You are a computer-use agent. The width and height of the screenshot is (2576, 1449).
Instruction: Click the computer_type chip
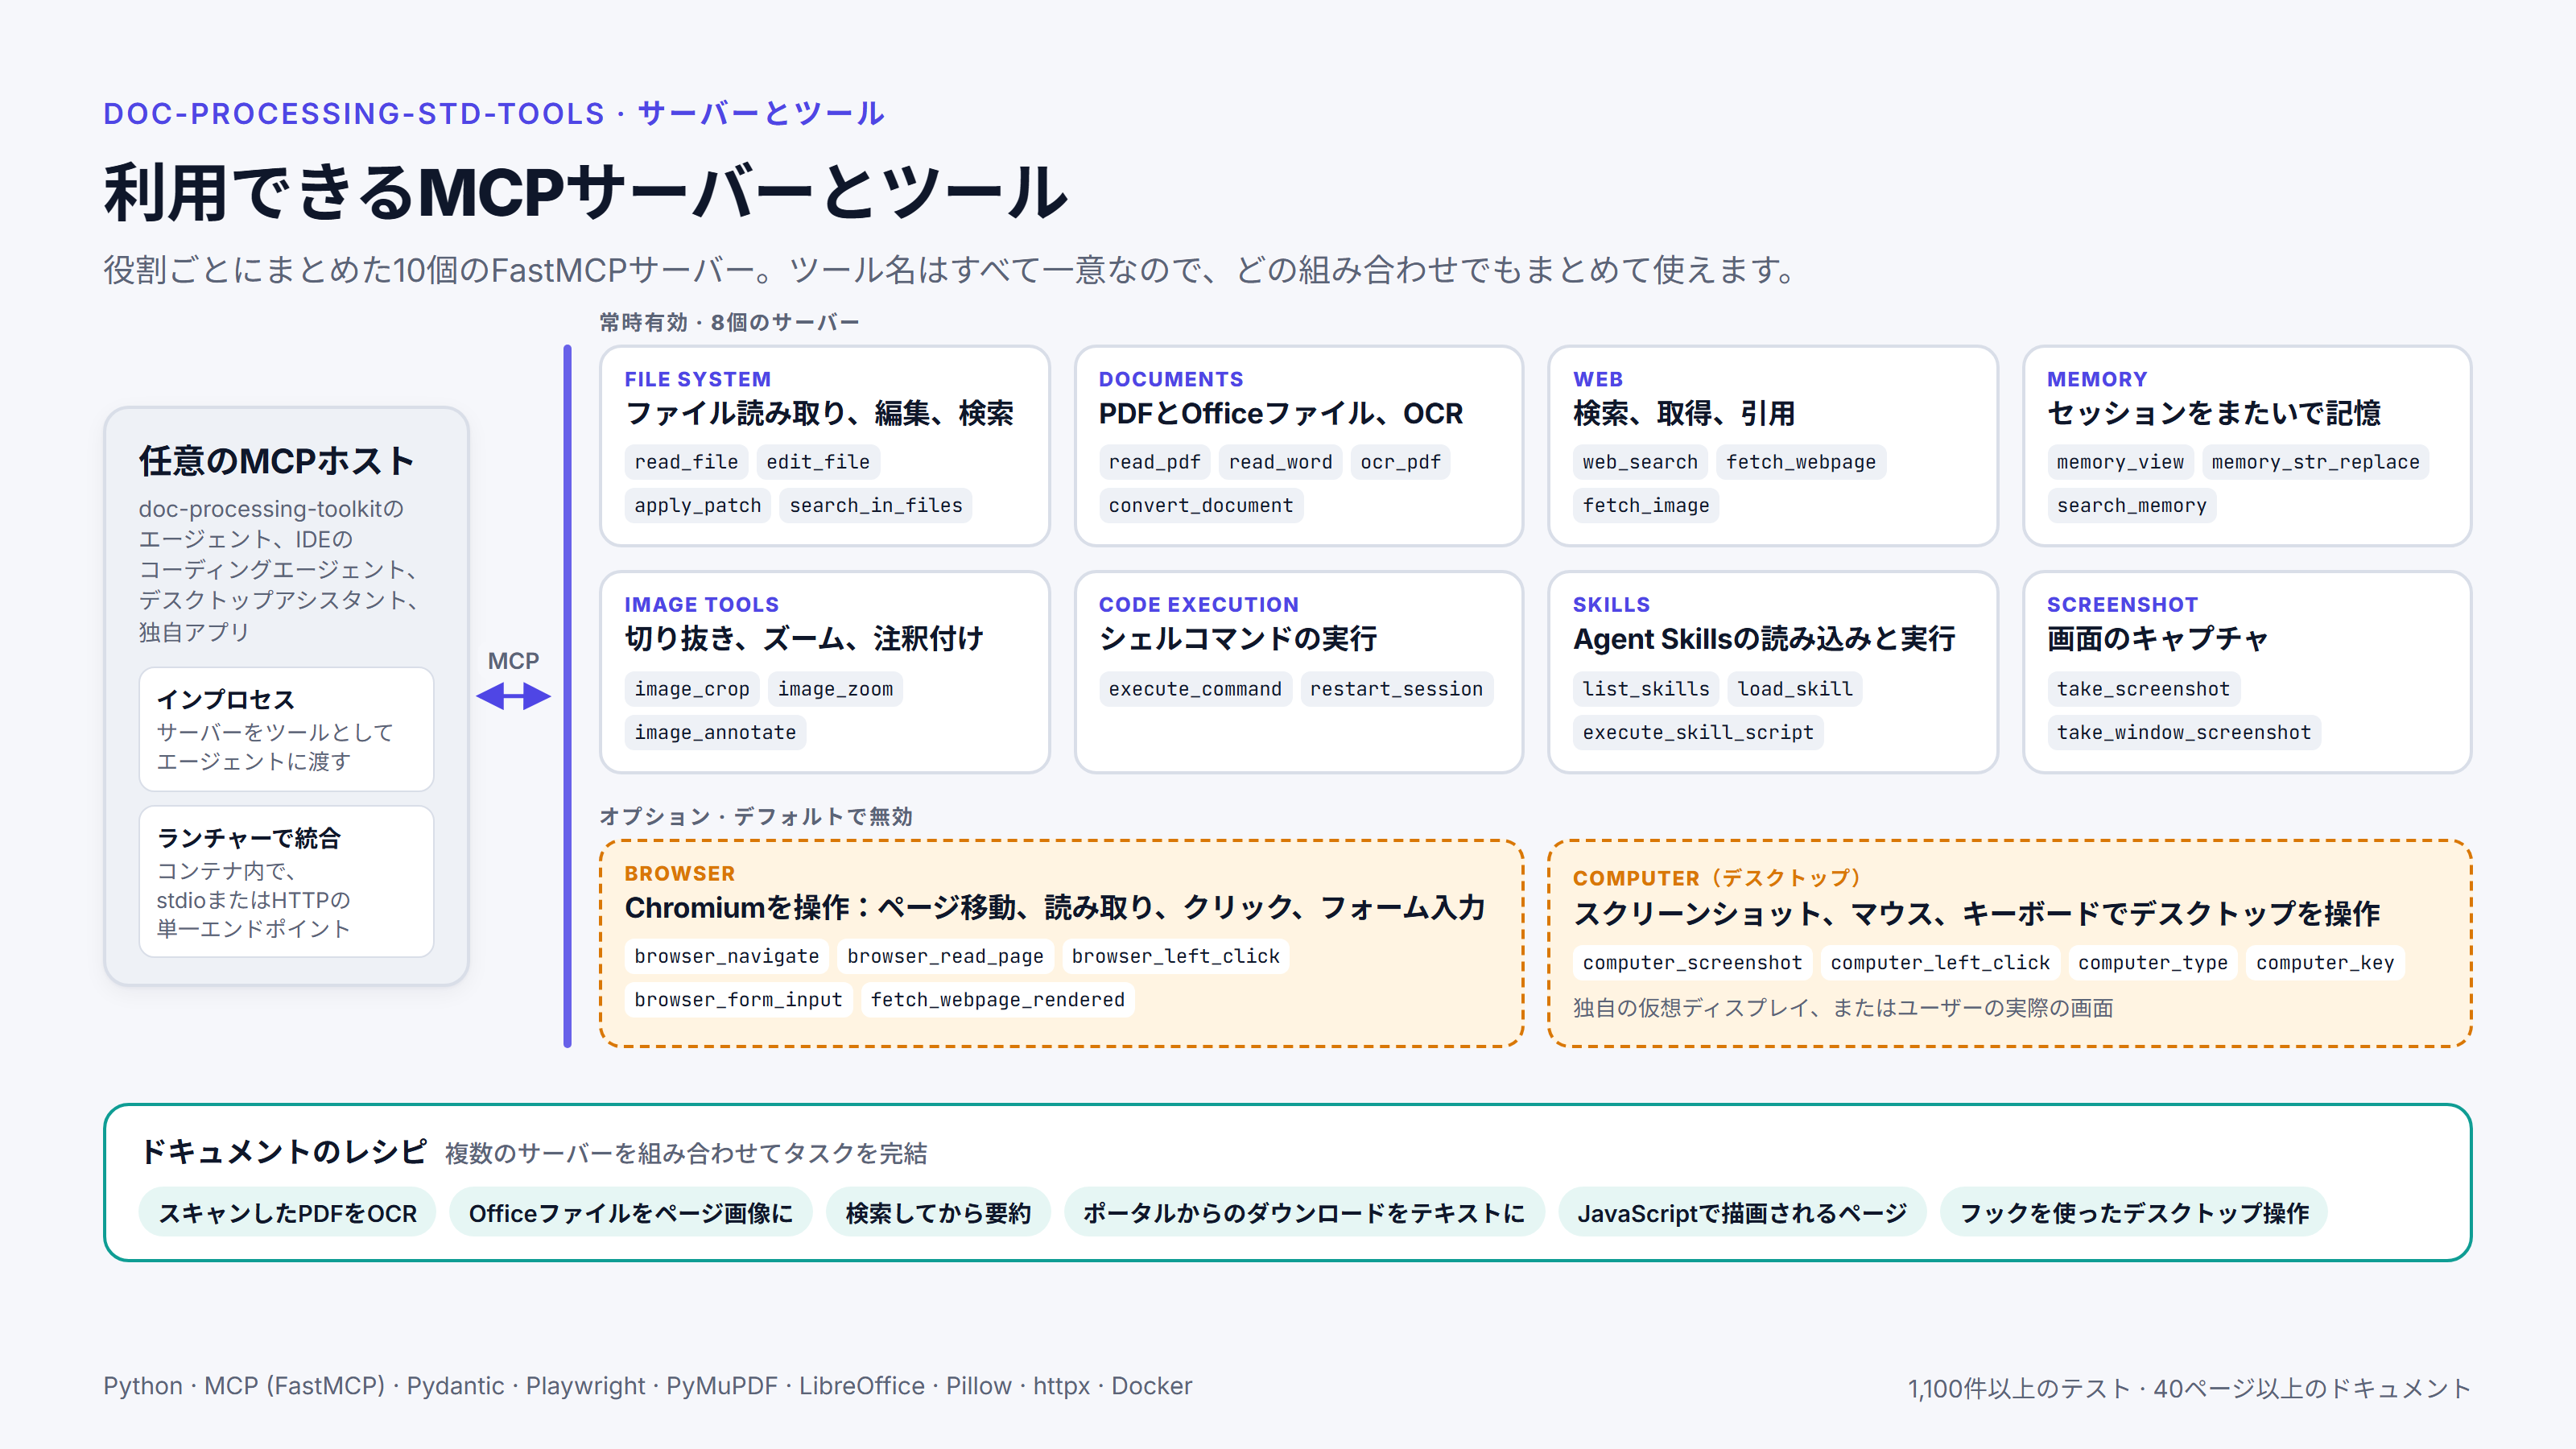(x=2153, y=963)
